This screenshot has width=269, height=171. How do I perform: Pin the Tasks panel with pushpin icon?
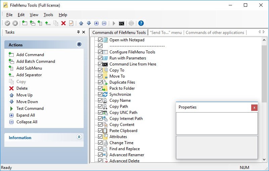click(78, 32)
